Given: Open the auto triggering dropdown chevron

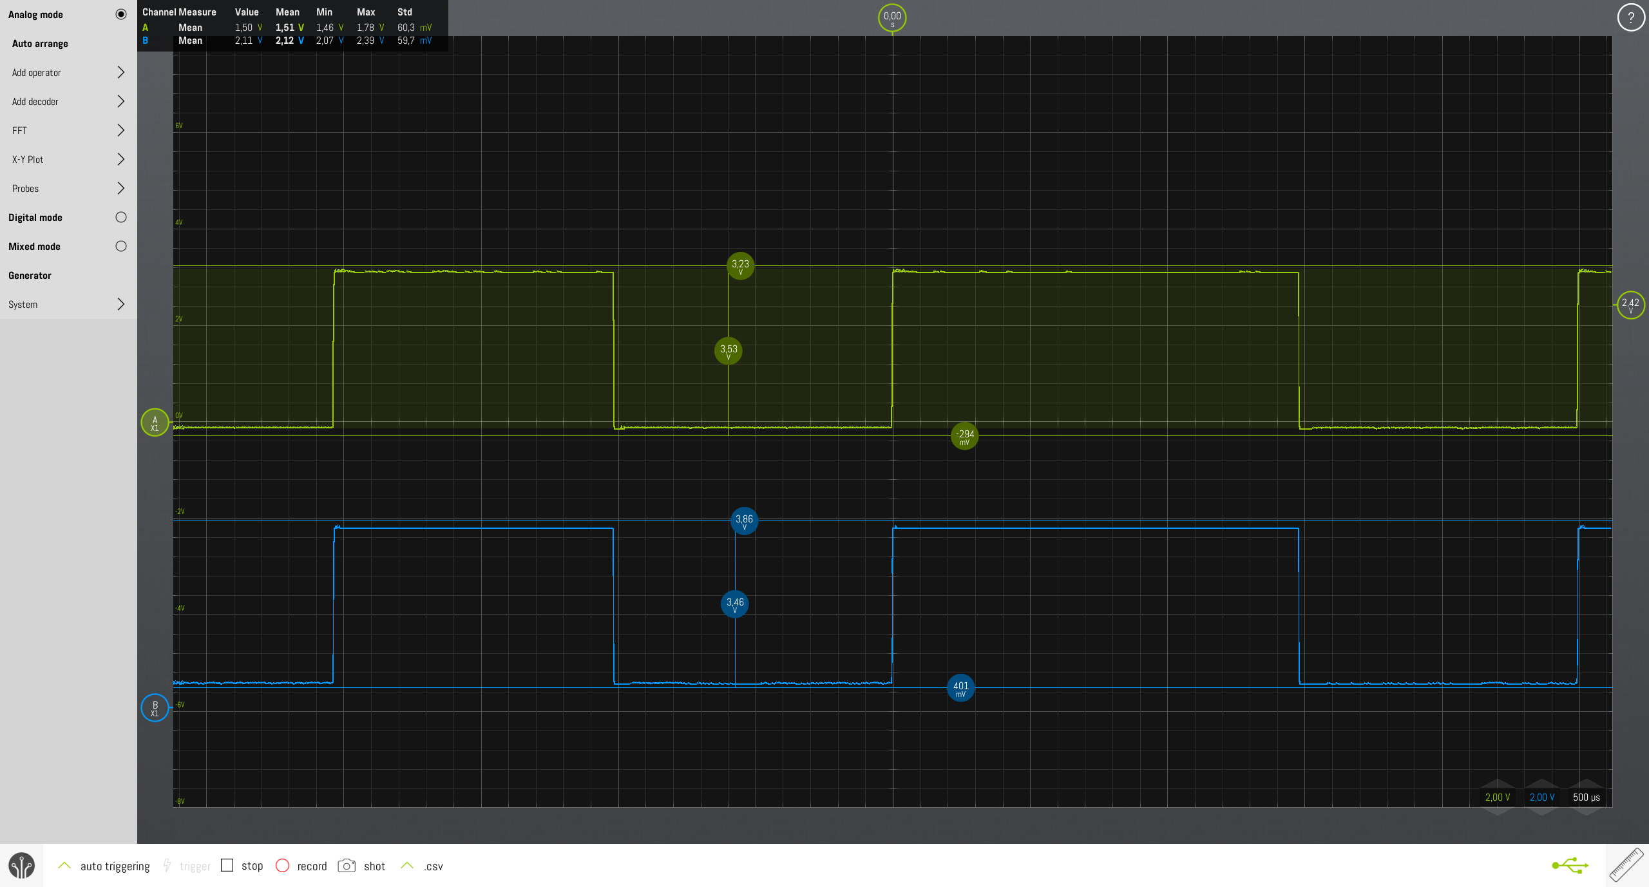Looking at the screenshot, I should (64, 865).
